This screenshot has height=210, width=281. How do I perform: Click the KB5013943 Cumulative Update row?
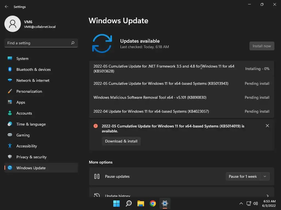coord(182,83)
